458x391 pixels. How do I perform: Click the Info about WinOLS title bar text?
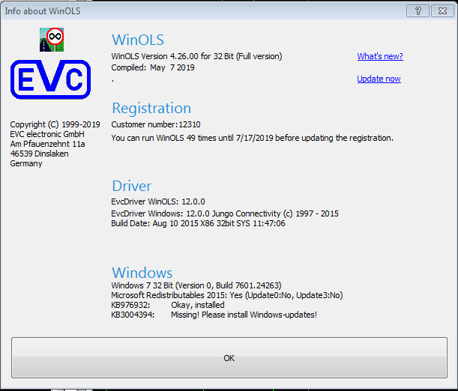coord(43,10)
